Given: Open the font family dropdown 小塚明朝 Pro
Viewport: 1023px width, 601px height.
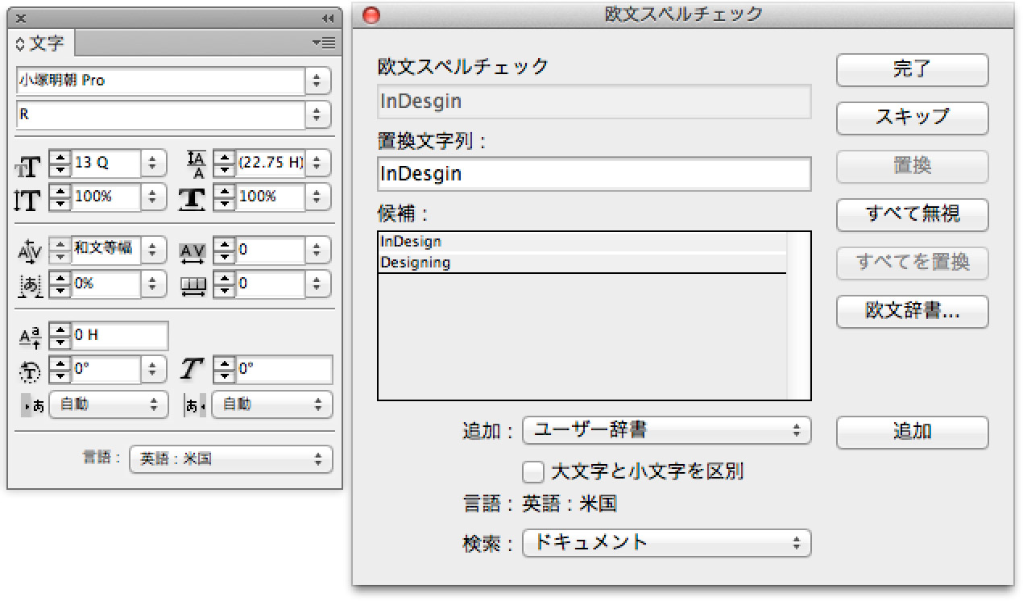Looking at the screenshot, I should point(317,81).
